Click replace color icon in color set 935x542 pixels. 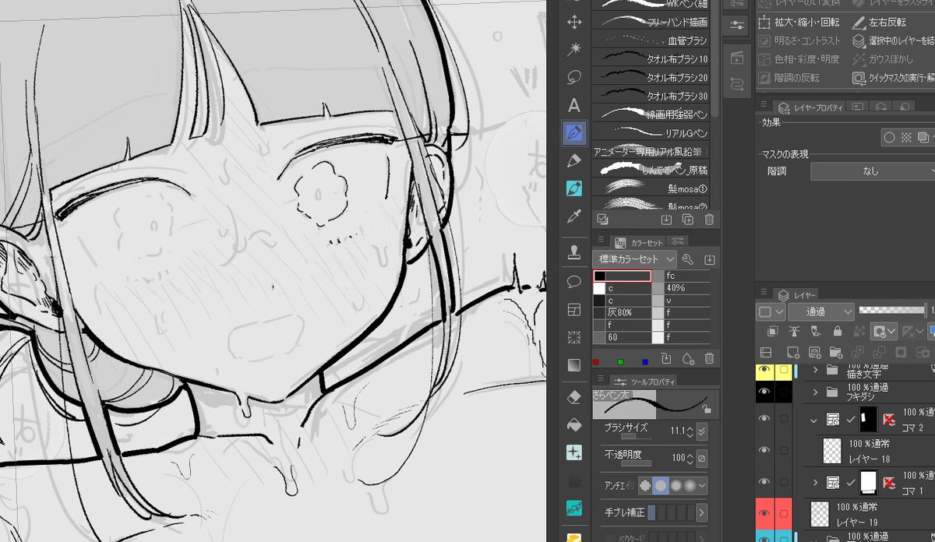coord(667,358)
